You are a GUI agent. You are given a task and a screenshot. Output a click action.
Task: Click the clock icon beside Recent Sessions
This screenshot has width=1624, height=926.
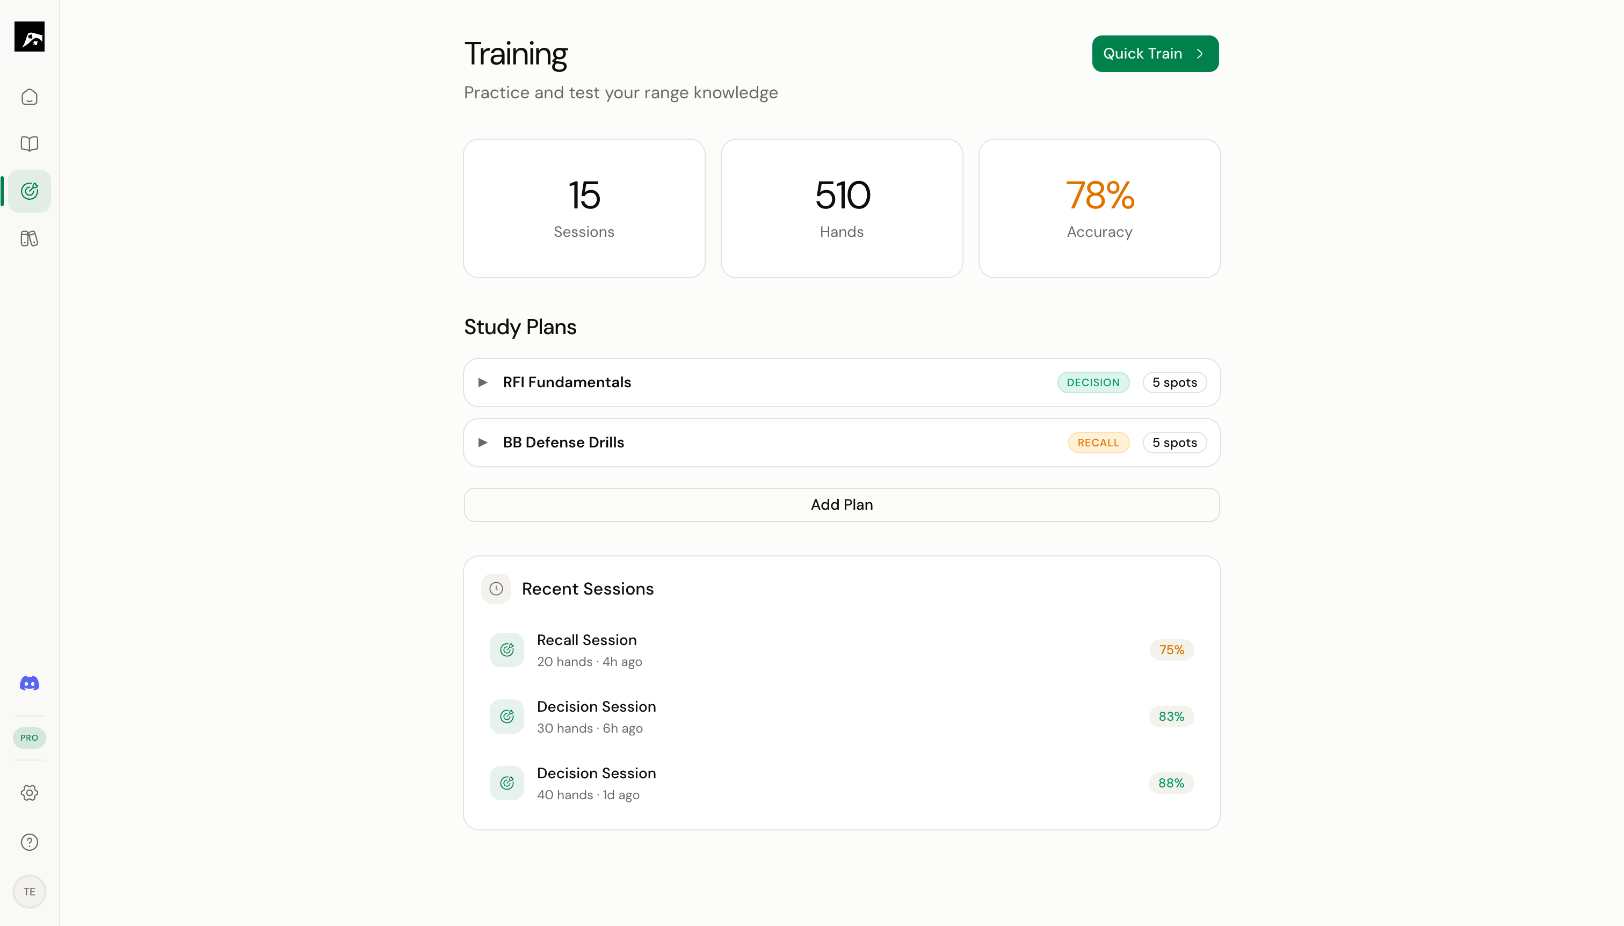[496, 588]
